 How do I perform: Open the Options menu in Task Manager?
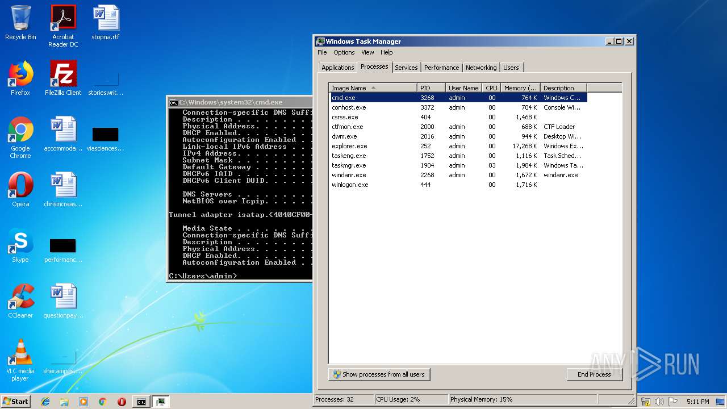click(x=344, y=52)
